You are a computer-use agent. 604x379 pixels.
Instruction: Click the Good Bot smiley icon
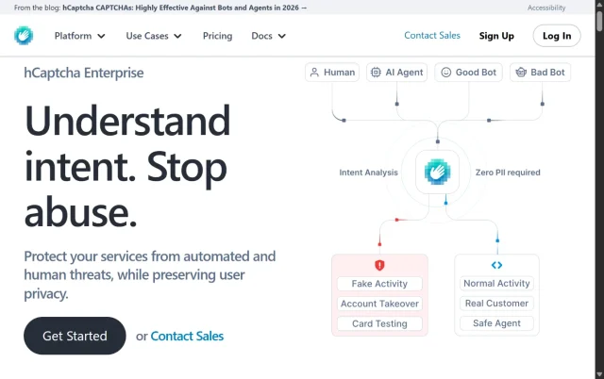pyautogui.click(x=445, y=73)
